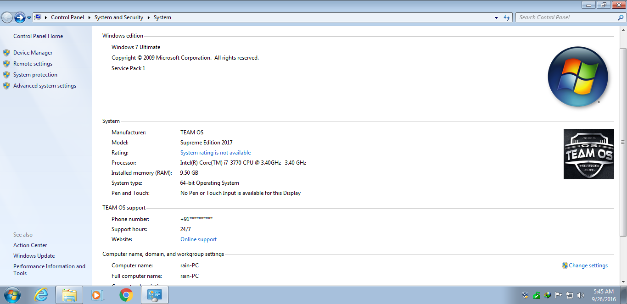The height and width of the screenshot is (304, 627).
Task: Navigate to System and Security breadcrumb
Action: tap(119, 17)
